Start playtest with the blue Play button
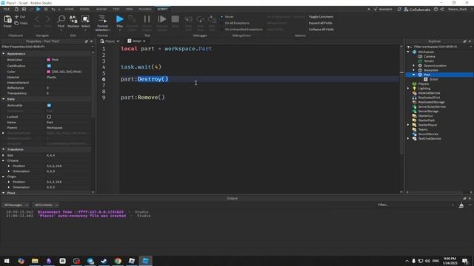The width and height of the screenshot is (474, 266). [120, 19]
